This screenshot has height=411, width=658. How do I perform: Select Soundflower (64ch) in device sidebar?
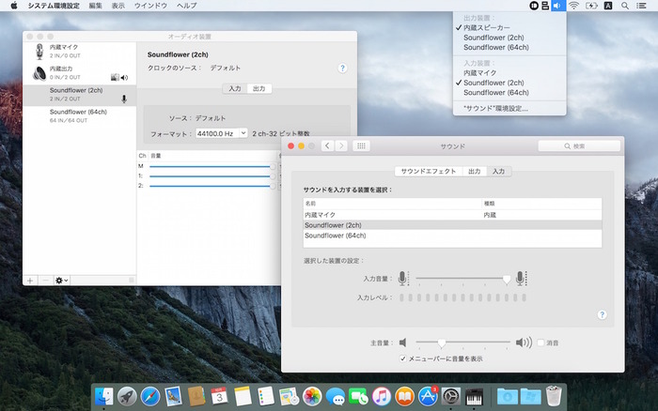[79, 116]
